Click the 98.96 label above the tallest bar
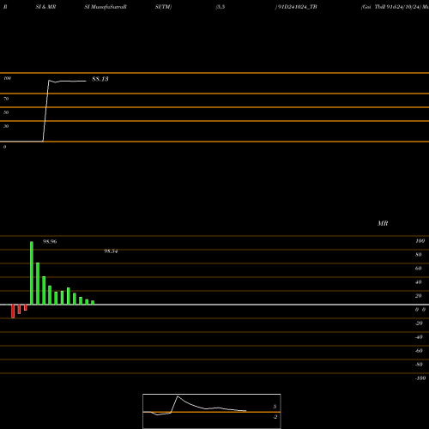The image size is (429, 429). (50, 242)
